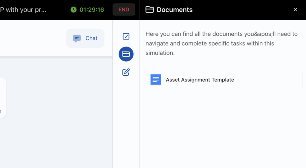Screen dimensions: 306x168
Task: Close the Documents panel with the X
Action: click(295, 10)
